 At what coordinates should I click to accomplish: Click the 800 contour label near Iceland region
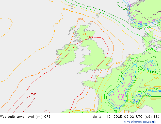(x=64, y=9)
